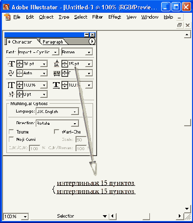Open the Edit menu
This screenshot has width=193, height=223.
tap(30, 17)
